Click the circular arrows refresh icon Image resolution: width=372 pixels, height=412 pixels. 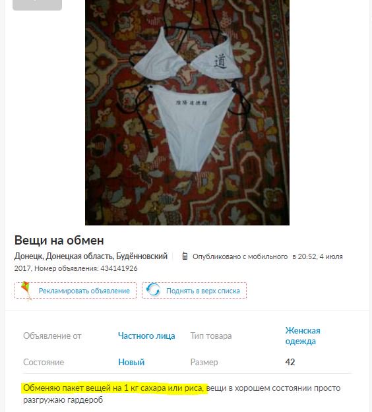153,290
